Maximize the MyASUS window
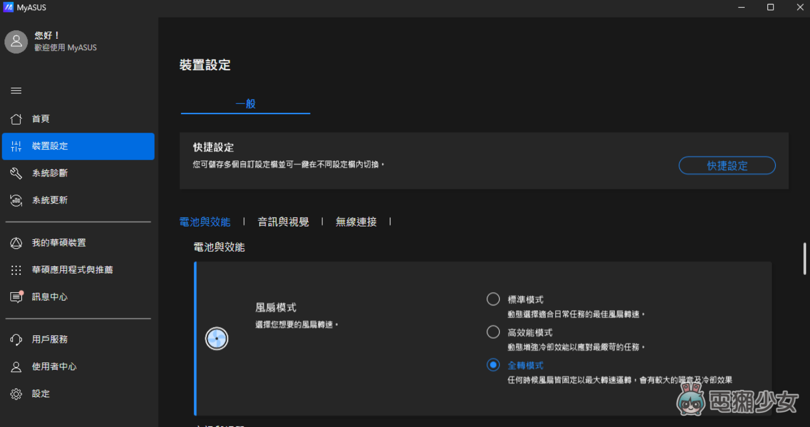Viewport: 810px width, 427px height. point(771,7)
